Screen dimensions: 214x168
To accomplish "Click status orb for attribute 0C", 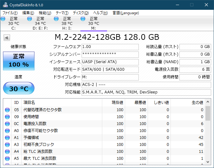I will click(7, 123).
